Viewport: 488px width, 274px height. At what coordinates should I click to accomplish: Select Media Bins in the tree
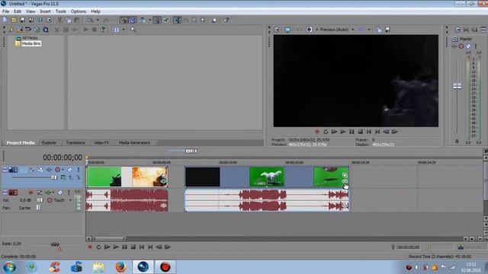(30, 43)
